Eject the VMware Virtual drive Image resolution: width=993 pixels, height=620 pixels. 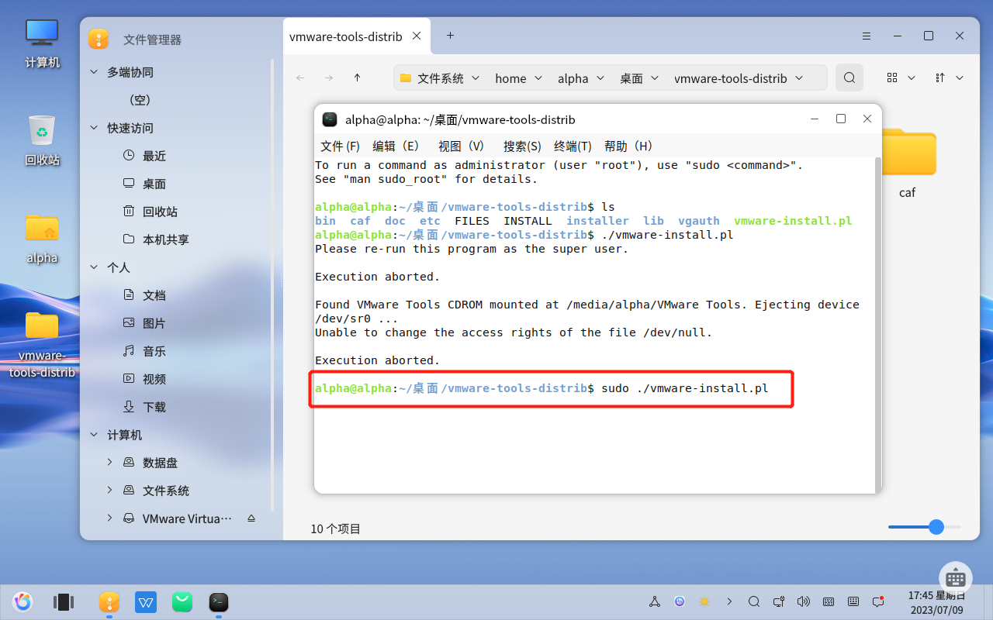251,518
